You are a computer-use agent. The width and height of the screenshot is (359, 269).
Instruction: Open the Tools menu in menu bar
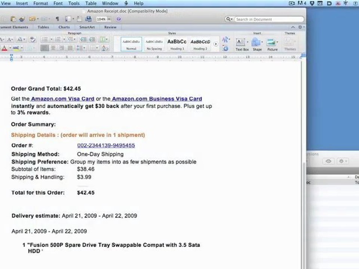[x=74, y=3]
